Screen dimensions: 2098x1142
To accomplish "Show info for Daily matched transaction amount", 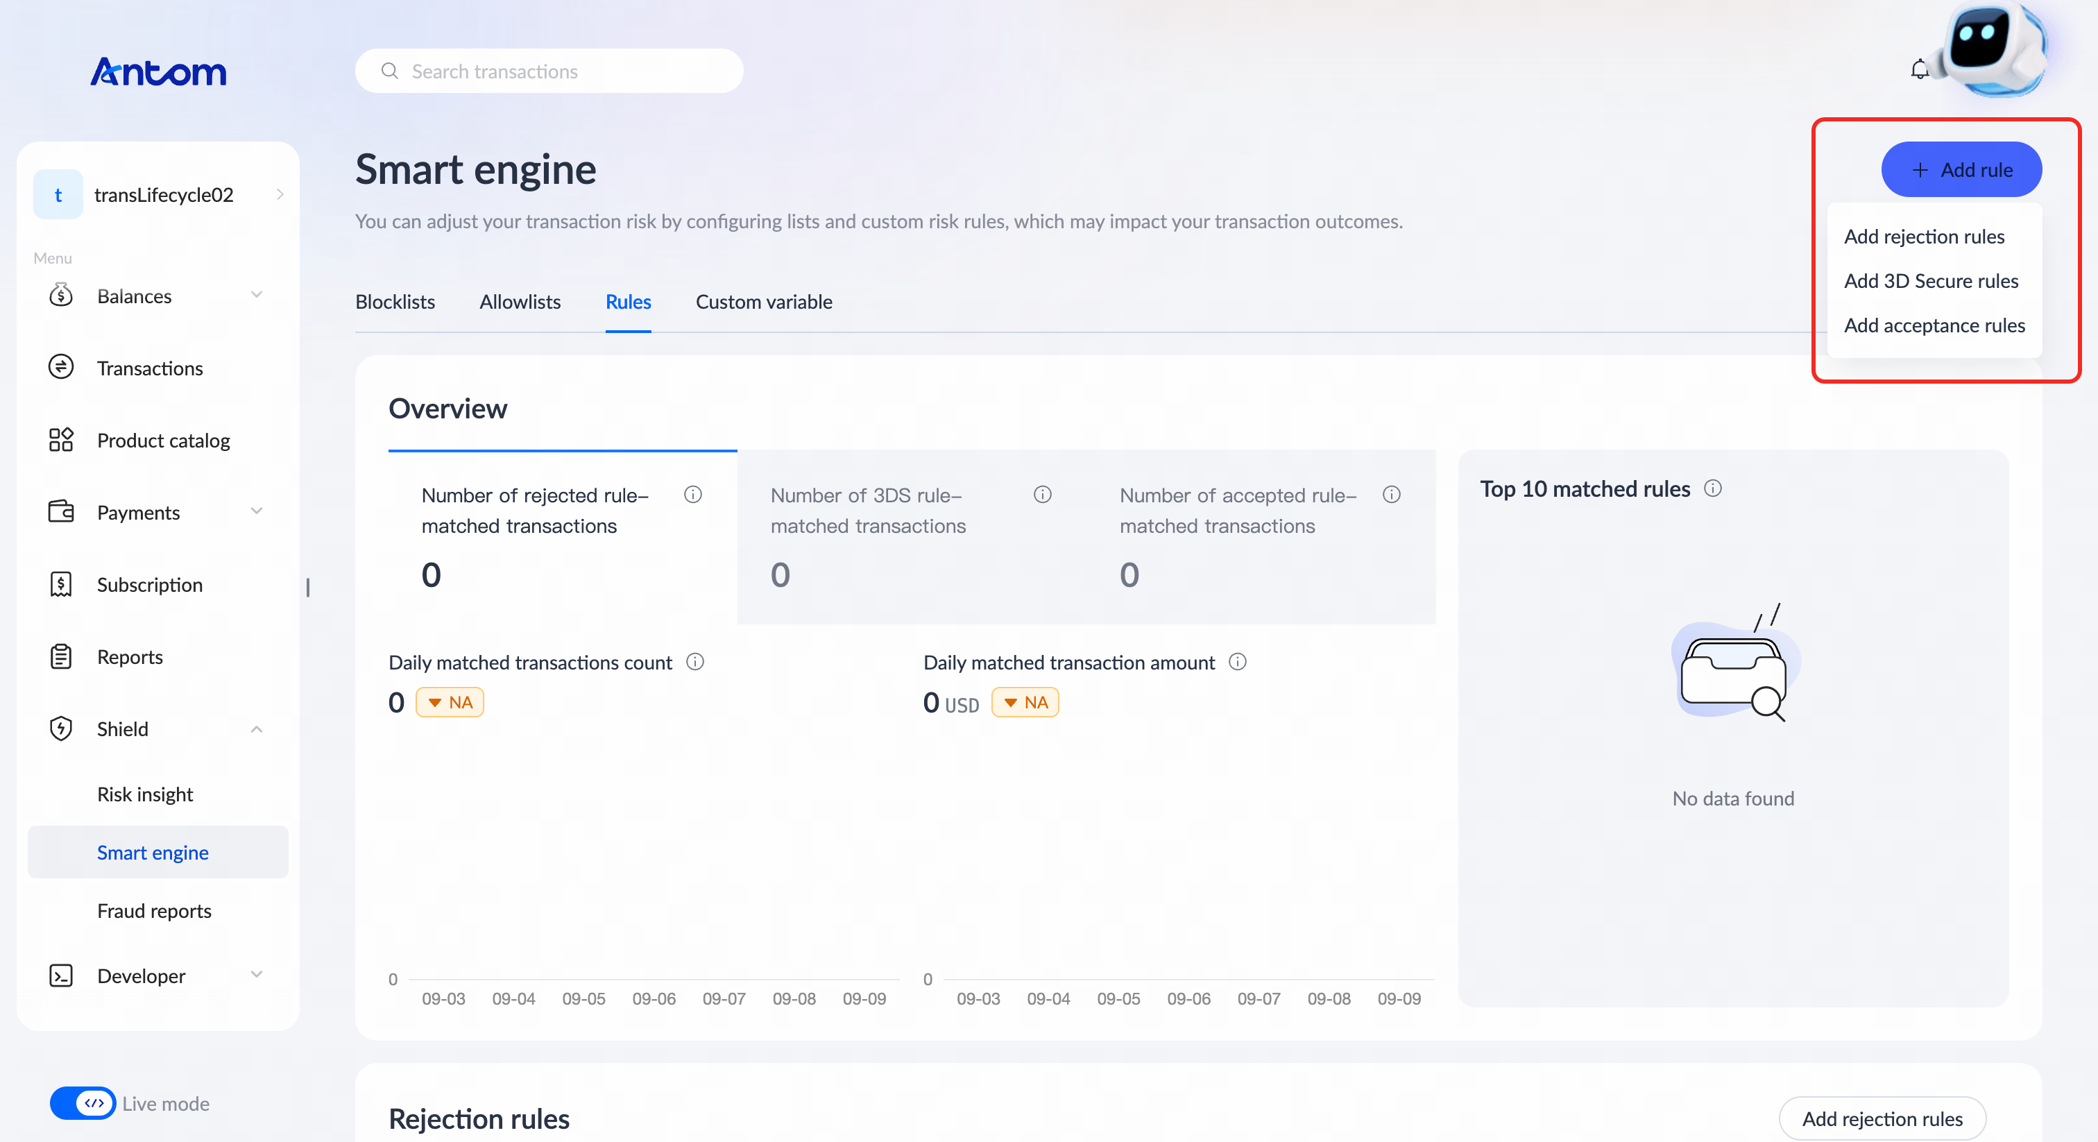I will tap(1237, 661).
